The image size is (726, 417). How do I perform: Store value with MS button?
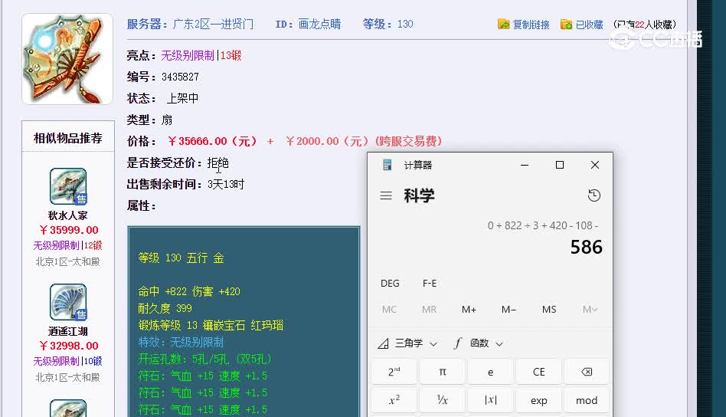(x=549, y=309)
